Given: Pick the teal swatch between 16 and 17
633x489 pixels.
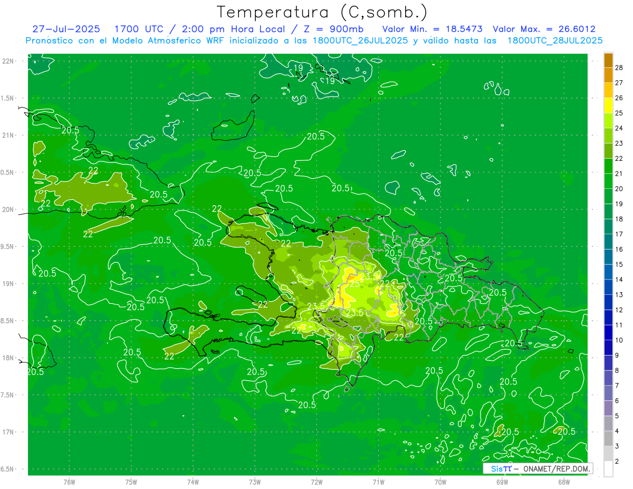Looking at the screenshot, I should 609,242.
